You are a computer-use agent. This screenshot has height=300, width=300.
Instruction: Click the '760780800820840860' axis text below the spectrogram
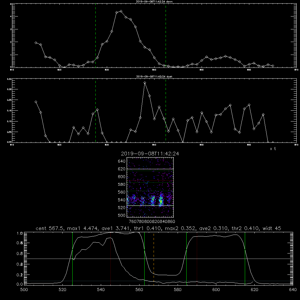pos(152,221)
